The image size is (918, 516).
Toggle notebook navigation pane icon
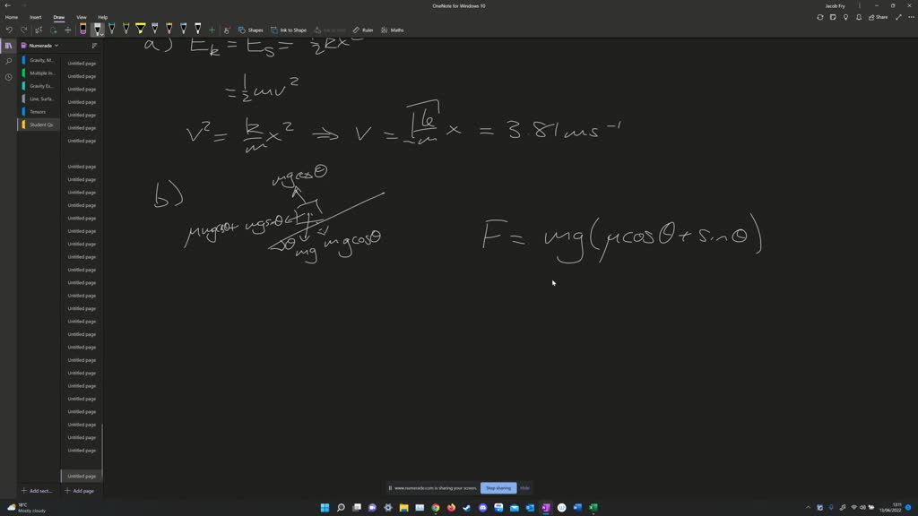pos(8,46)
